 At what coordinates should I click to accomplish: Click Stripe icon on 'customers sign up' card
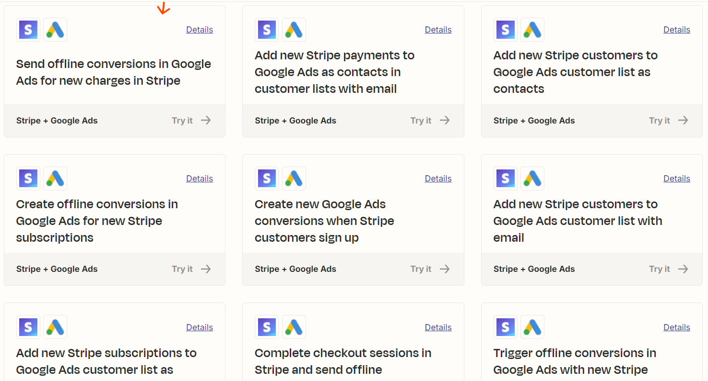(x=267, y=179)
